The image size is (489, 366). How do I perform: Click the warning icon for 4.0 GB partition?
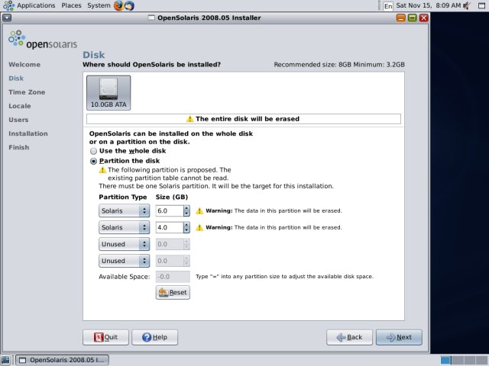(199, 228)
